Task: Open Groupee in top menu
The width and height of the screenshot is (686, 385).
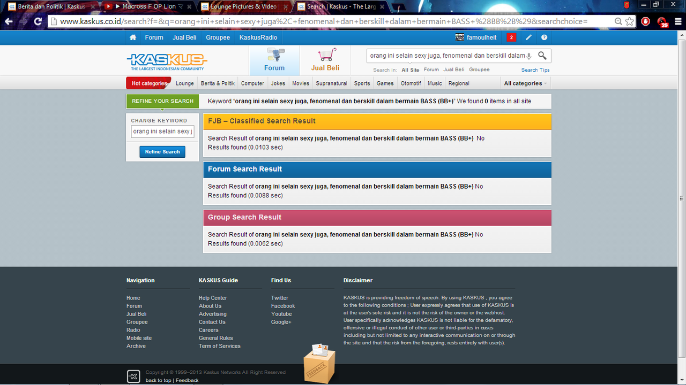Action: (x=218, y=37)
